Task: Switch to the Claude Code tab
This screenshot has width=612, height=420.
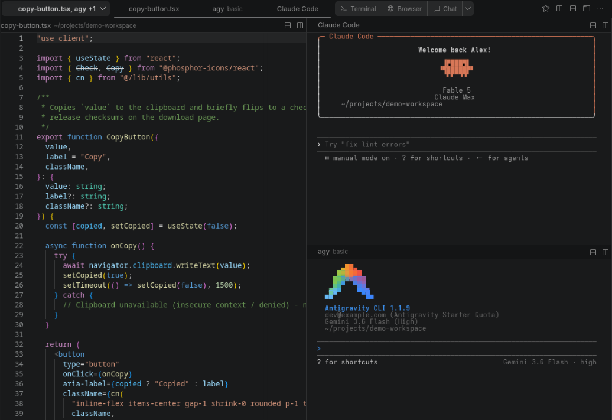Action: (297, 9)
